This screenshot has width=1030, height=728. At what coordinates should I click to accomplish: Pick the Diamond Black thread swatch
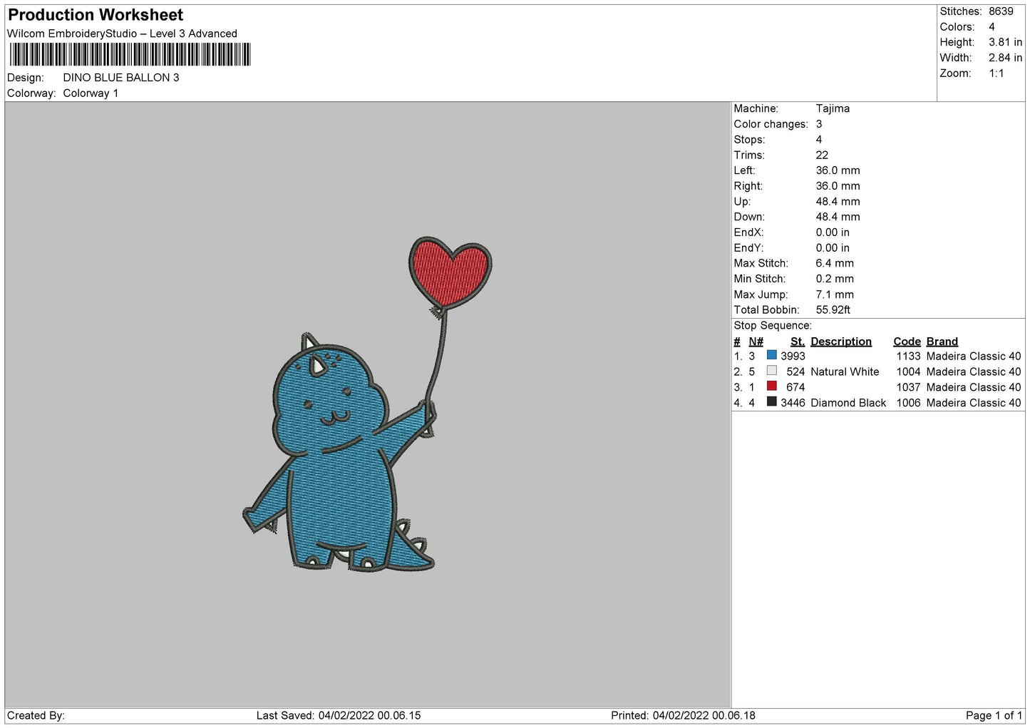(771, 402)
